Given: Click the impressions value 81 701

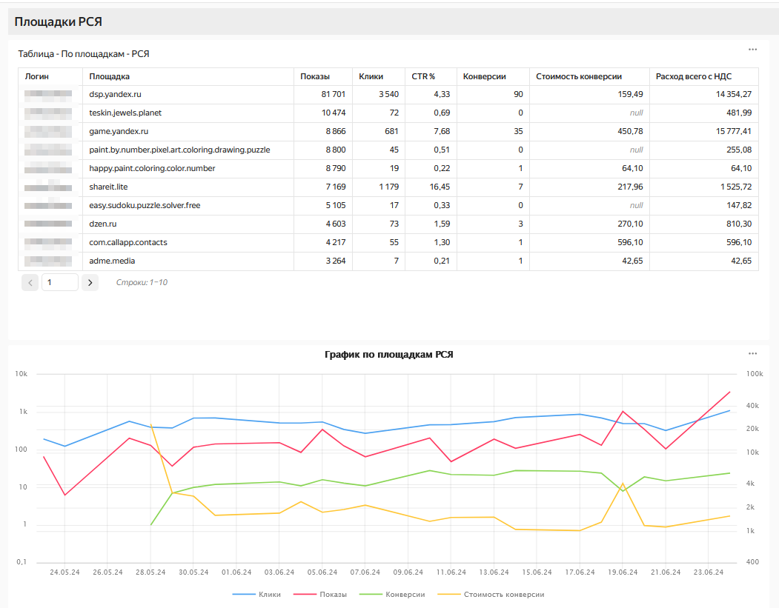Looking at the screenshot, I should tap(334, 94).
